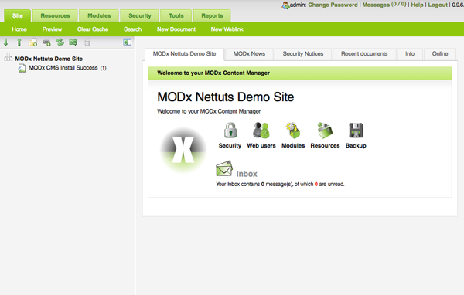The width and height of the screenshot is (464, 295).
Task: Select the Recent documents tab
Action: pyautogui.click(x=364, y=54)
